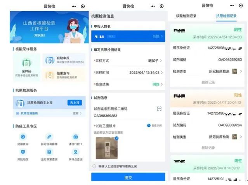Image resolution: width=248 pixels, height=185 pixels.
Task: Click the 阴性 result on the 2022/04/11 record
Action: click(238, 161)
